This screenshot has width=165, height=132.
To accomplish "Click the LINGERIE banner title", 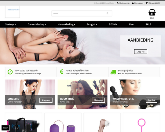I will pyautogui.click(x=13, y=99).
